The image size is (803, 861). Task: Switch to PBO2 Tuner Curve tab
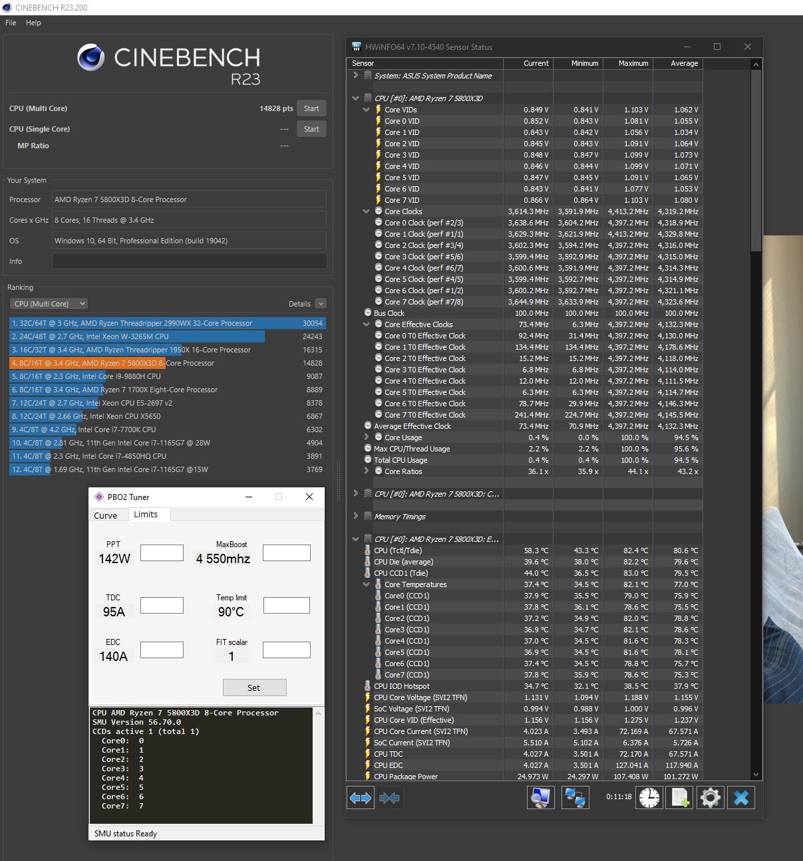click(105, 515)
